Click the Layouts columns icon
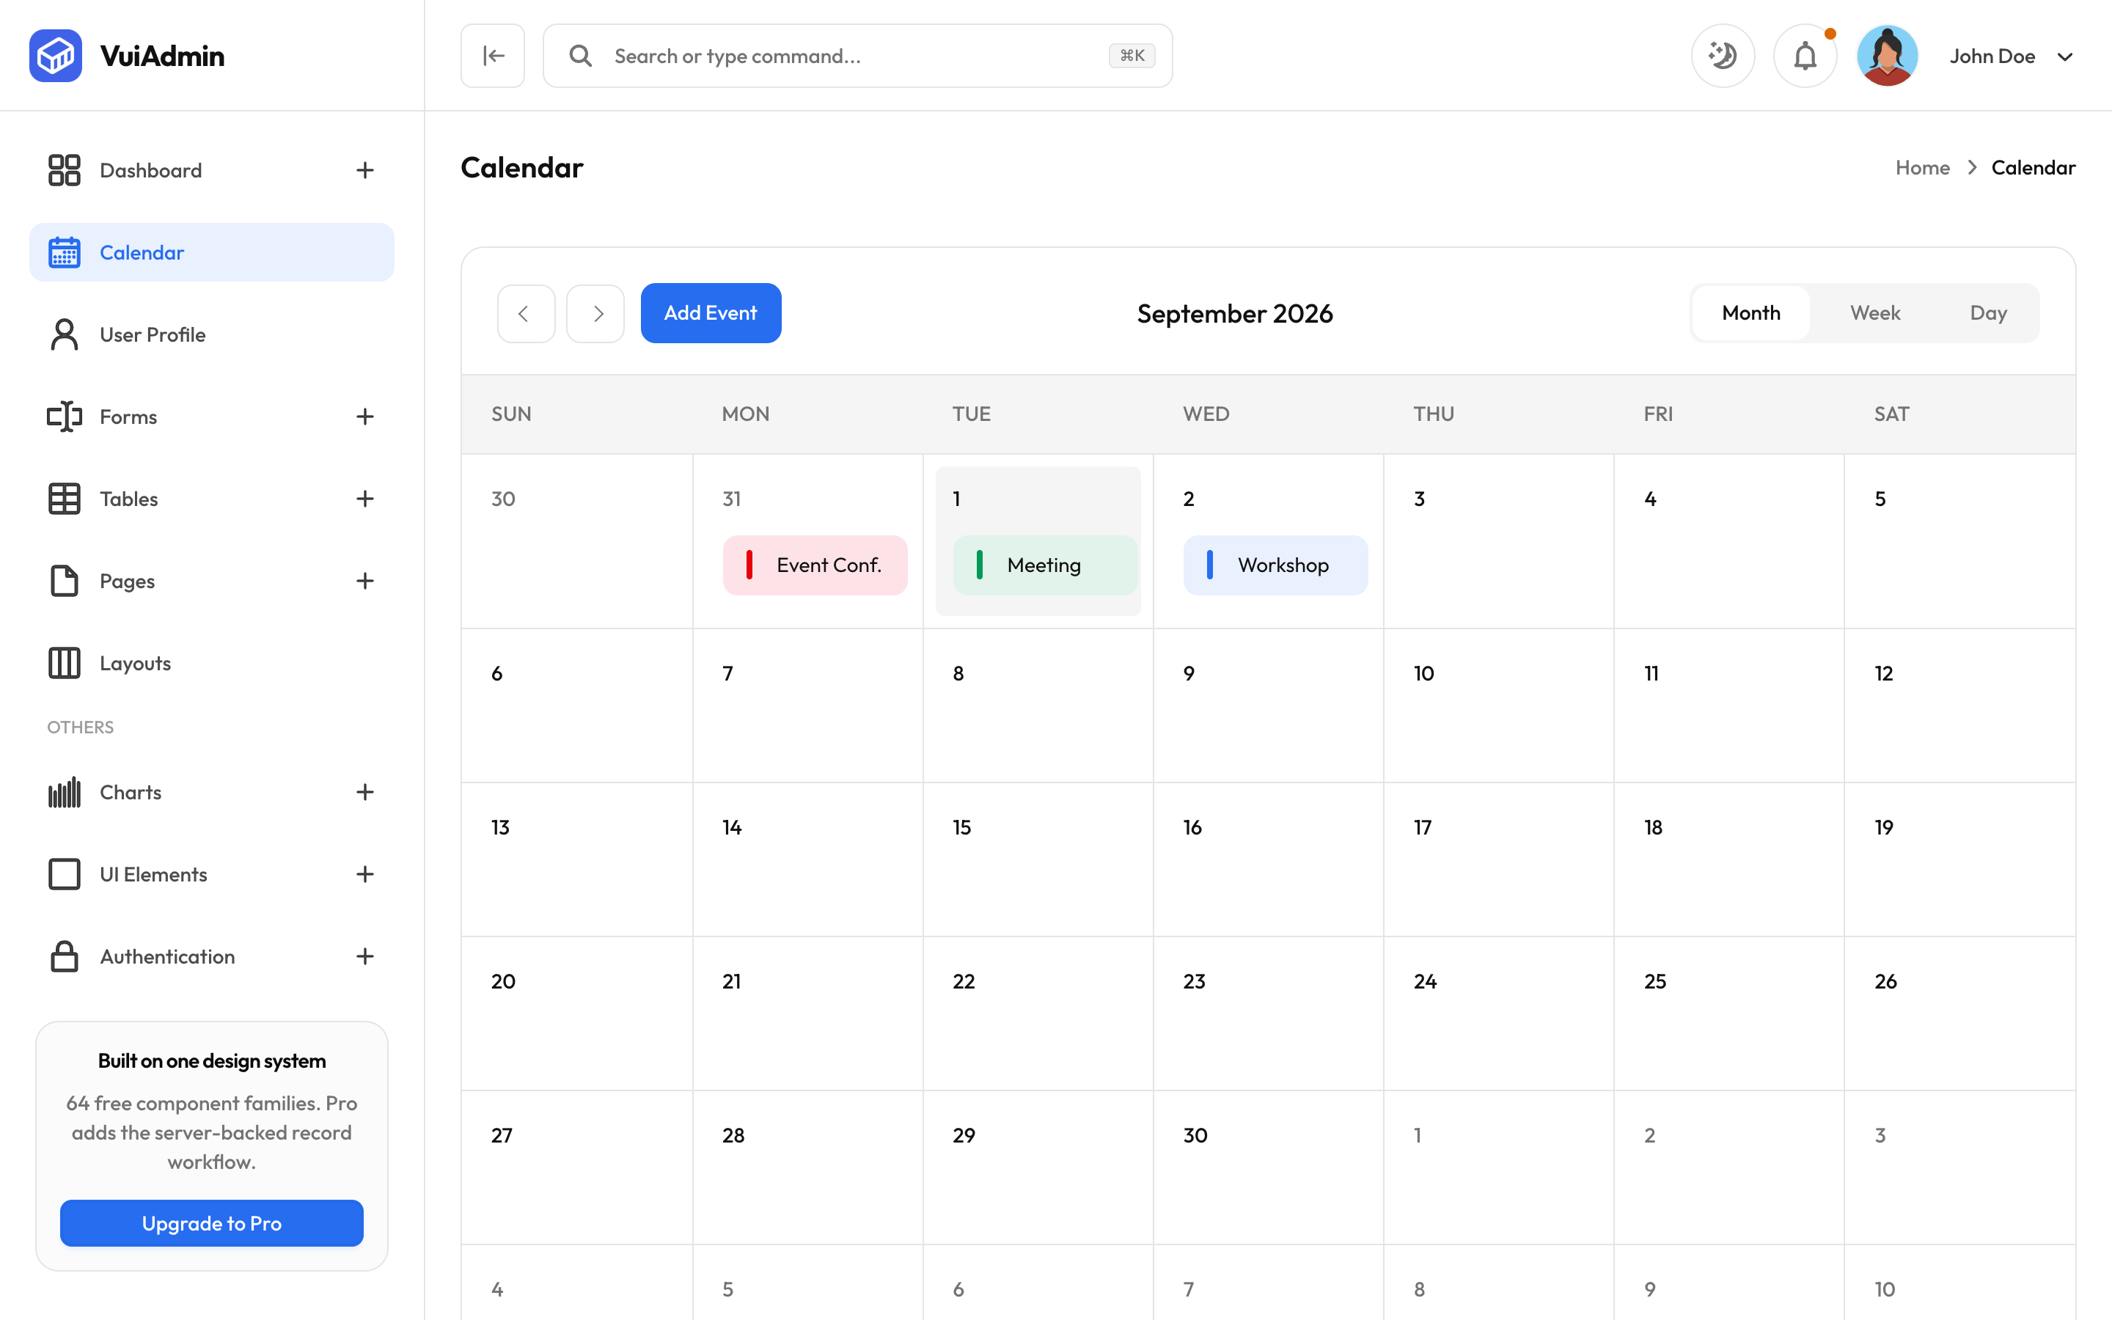2112x1320 pixels. [x=64, y=663]
